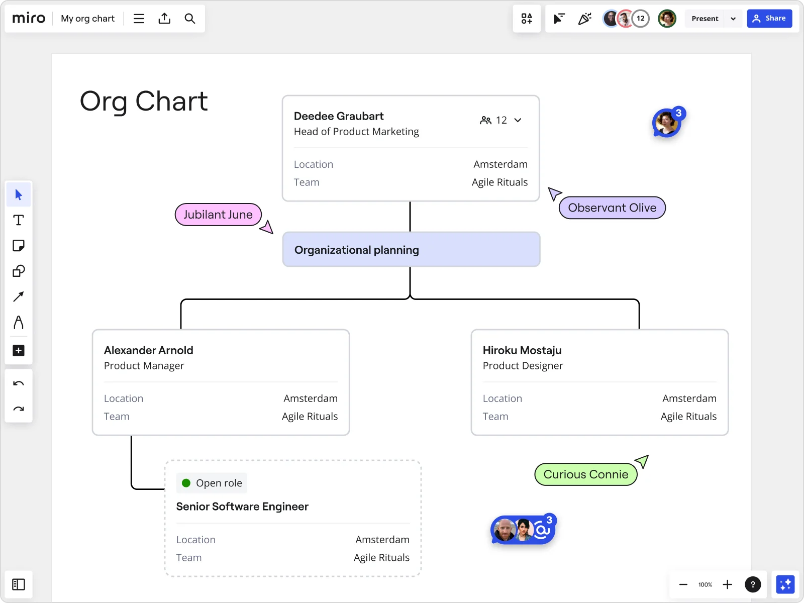Image resolution: width=804 pixels, height=603 pixels.
Task: Click the zoom in plus control
Action: [727, 584]
